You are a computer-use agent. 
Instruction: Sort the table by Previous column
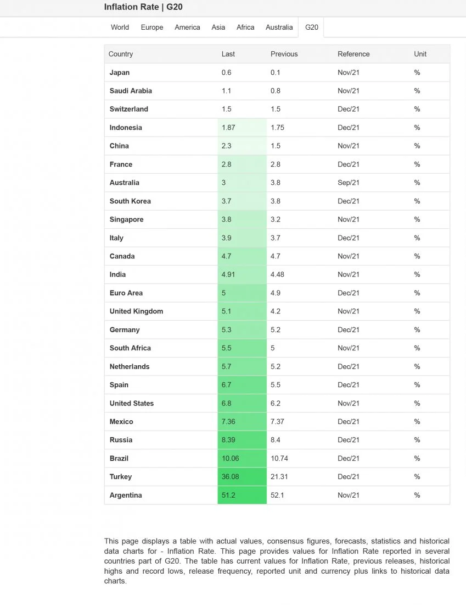pyautogui.click(x=284, y=54)
